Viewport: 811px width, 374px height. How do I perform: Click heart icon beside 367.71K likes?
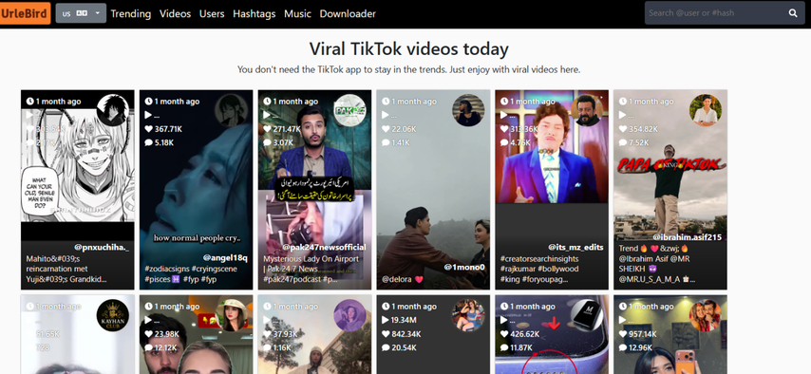148,129
